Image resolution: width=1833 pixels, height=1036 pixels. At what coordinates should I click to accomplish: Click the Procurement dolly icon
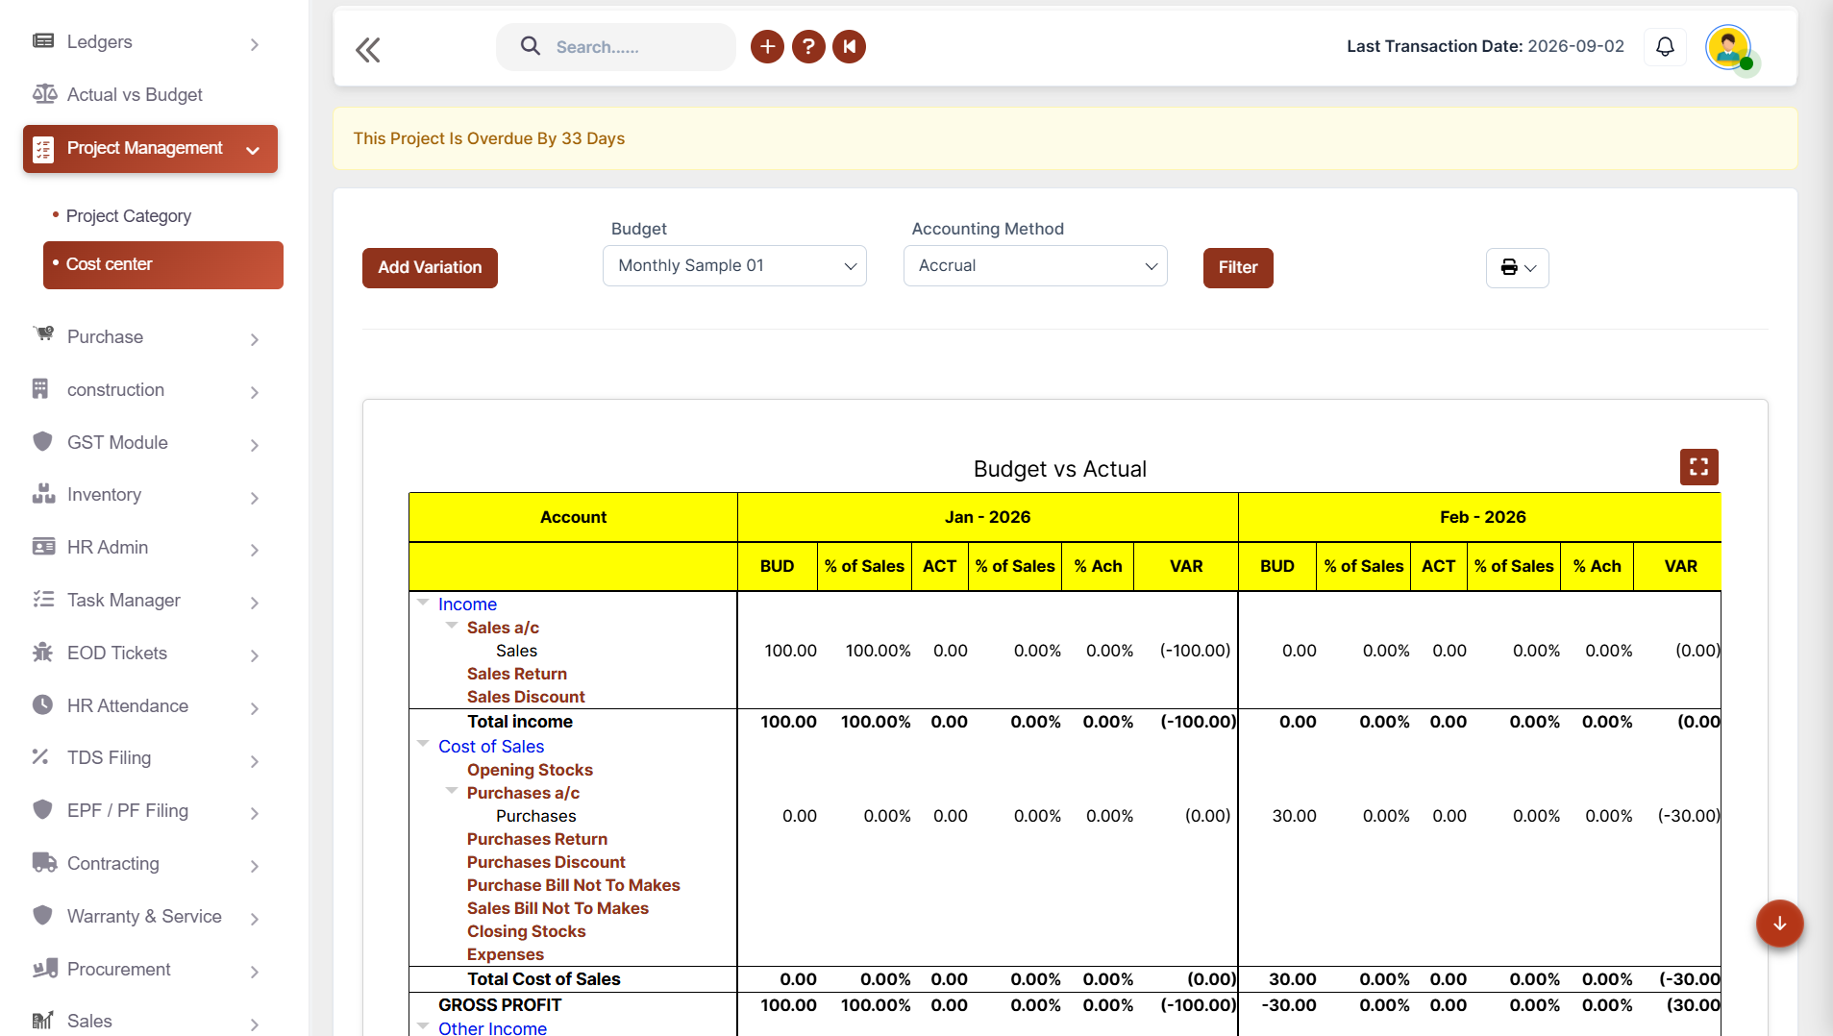(x=45, y=968)
